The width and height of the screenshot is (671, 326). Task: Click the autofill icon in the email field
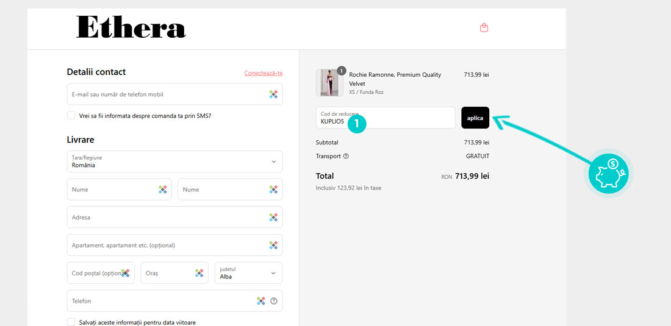(x=273, y=94)
